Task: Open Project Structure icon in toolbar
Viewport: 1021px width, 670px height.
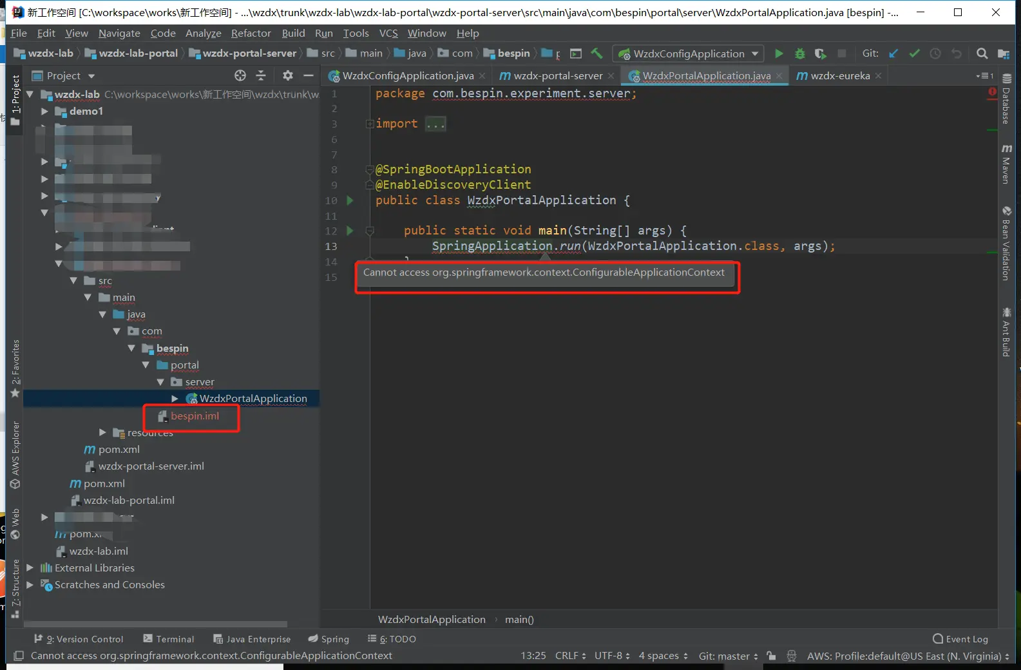Action: coord(1003,53)
